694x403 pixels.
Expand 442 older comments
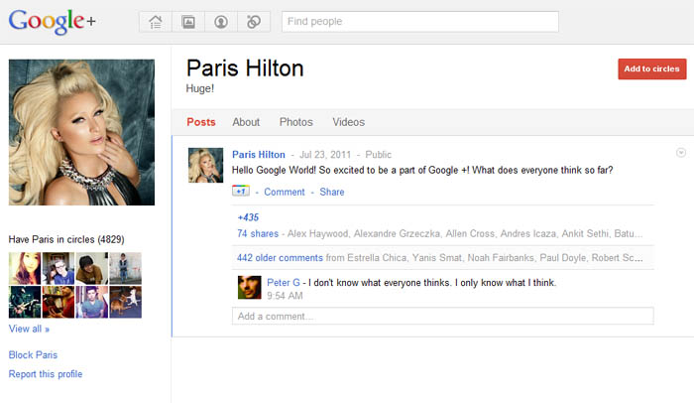pyautogui.click(x=280, y=258)
